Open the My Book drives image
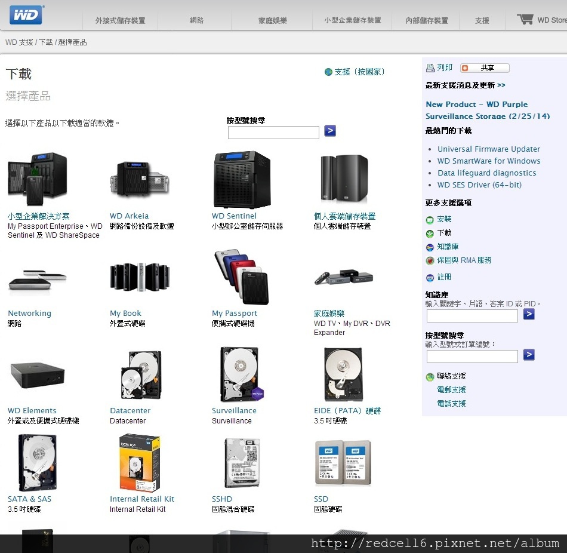The width and height of the screenshot is (567, 553). coord(140,277)
